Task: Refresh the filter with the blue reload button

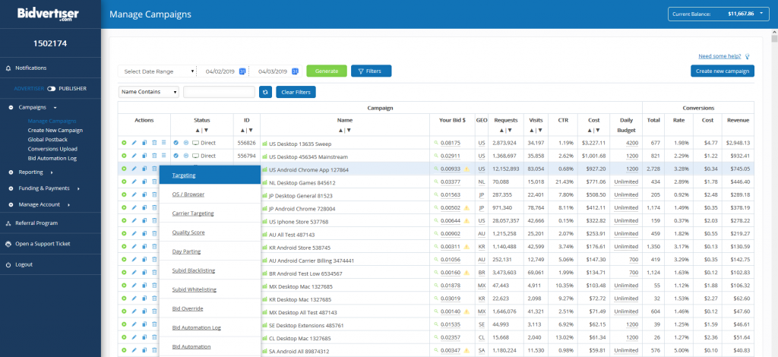Action: point(265,92)
